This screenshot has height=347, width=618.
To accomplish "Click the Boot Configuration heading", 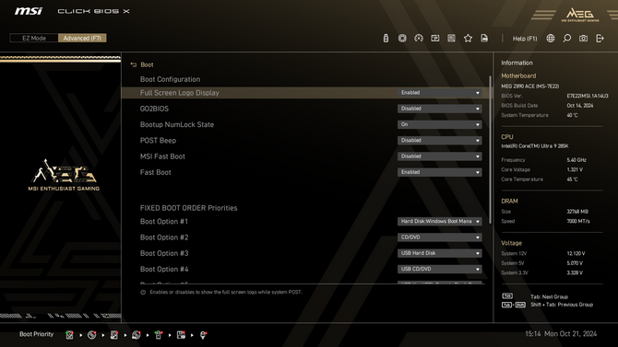I will point(170,79).
